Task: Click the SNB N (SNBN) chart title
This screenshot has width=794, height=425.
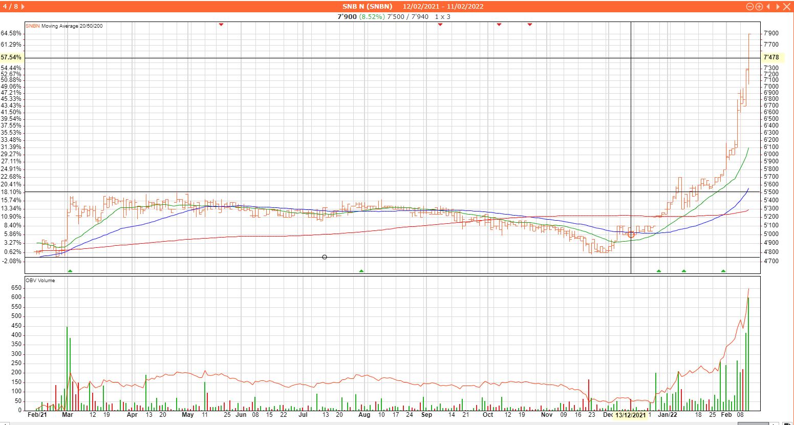Action: point(367,7)
